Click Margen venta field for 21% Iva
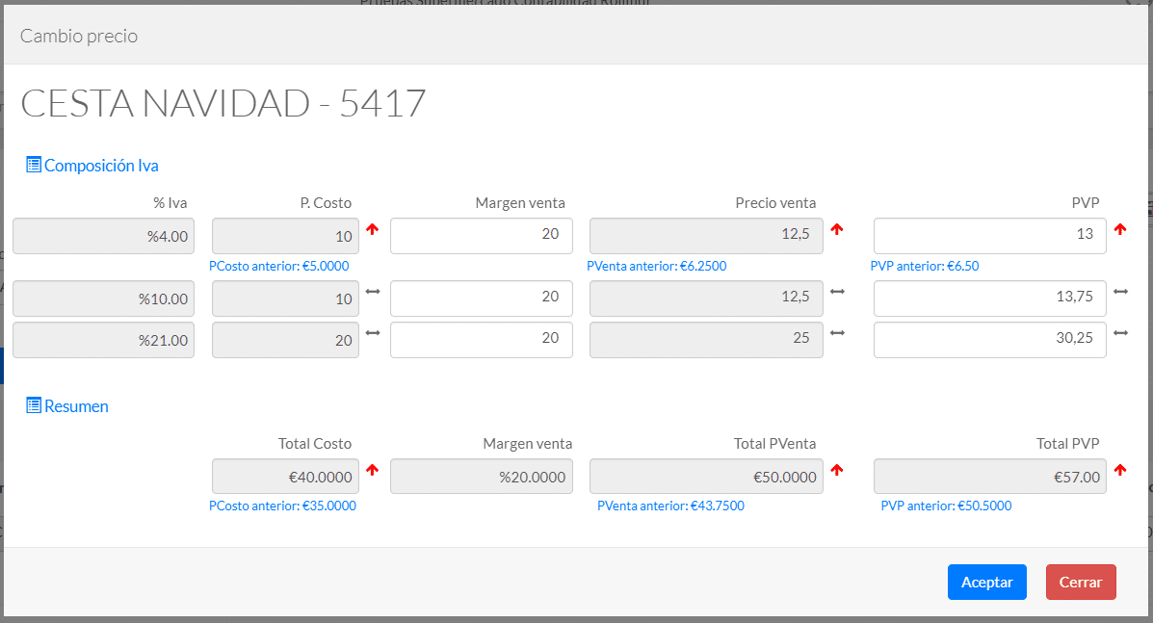The height and width of the screenshot is (623, 1153). click(481, 340)
